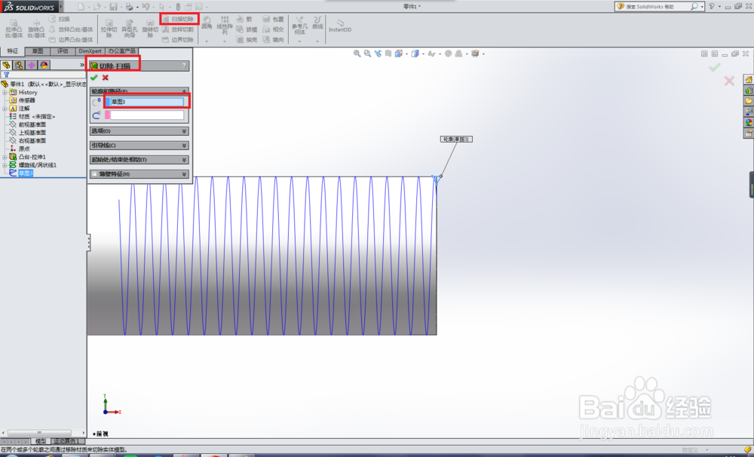The height and width of the screenshot is (457, 754).
Task: Switch to the 模型 model tab at bottom
Action: click(41, 441)
